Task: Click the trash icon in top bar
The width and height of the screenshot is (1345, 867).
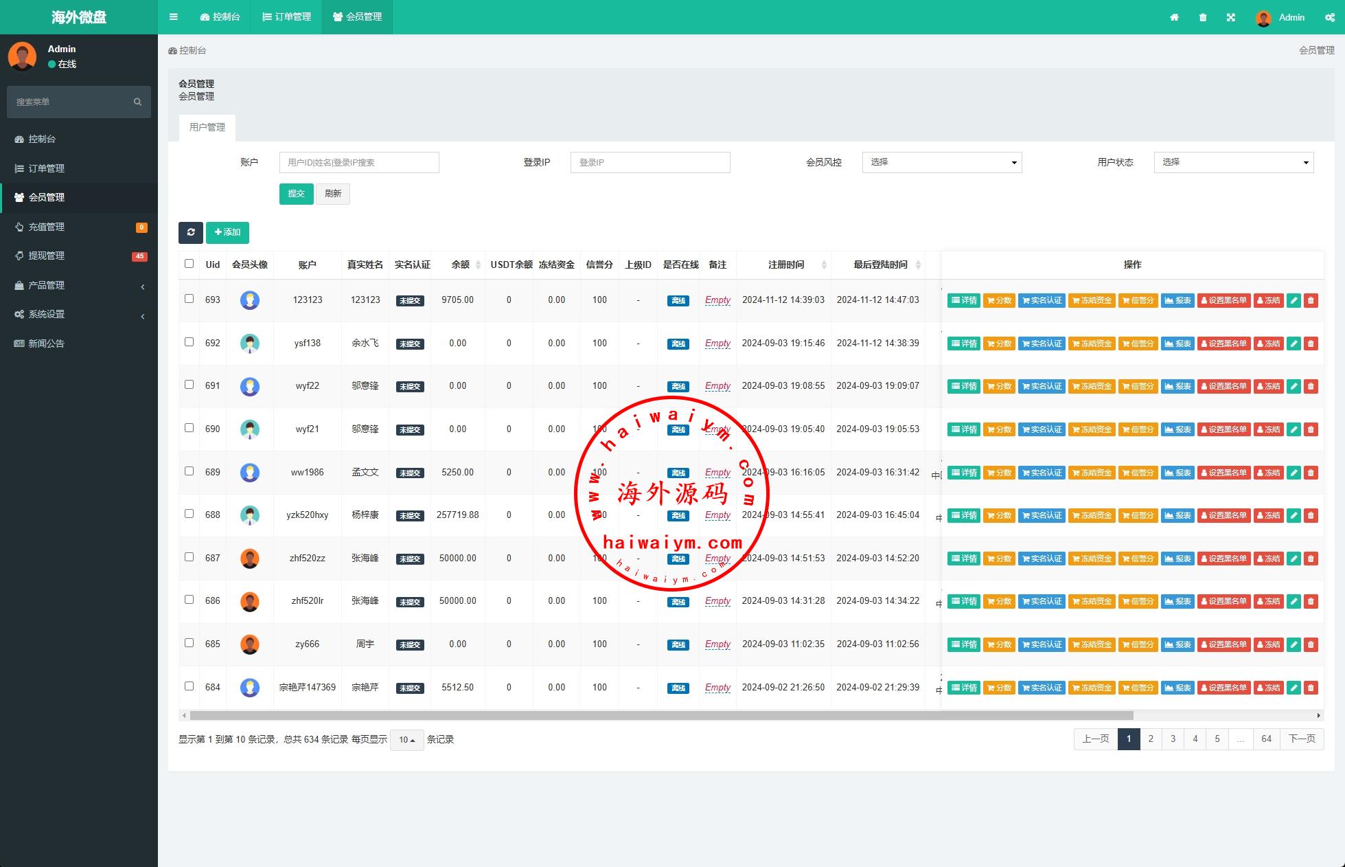Action: [x=1203, y=18]
